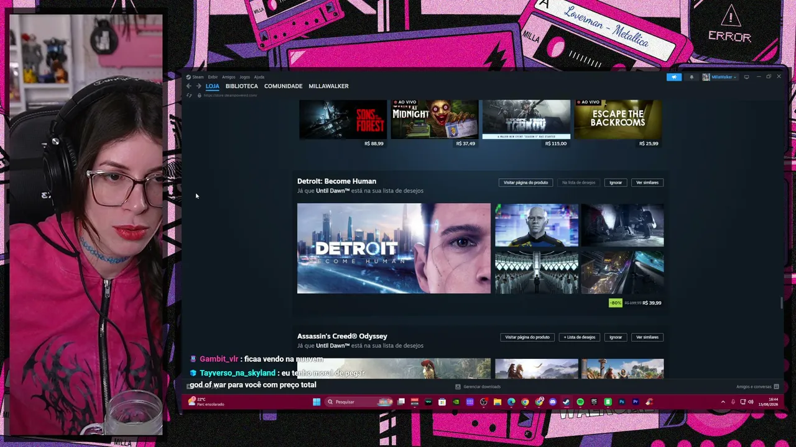See similar games to Detroit: Become Human
Viewport: 796px width, 447px height.
(647, 183)
